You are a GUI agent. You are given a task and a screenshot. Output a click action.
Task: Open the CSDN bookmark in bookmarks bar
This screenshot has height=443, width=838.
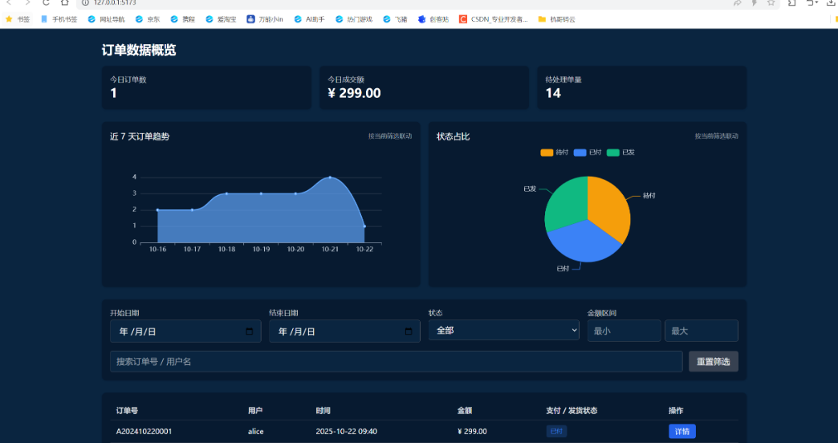(x=494, y=18)
